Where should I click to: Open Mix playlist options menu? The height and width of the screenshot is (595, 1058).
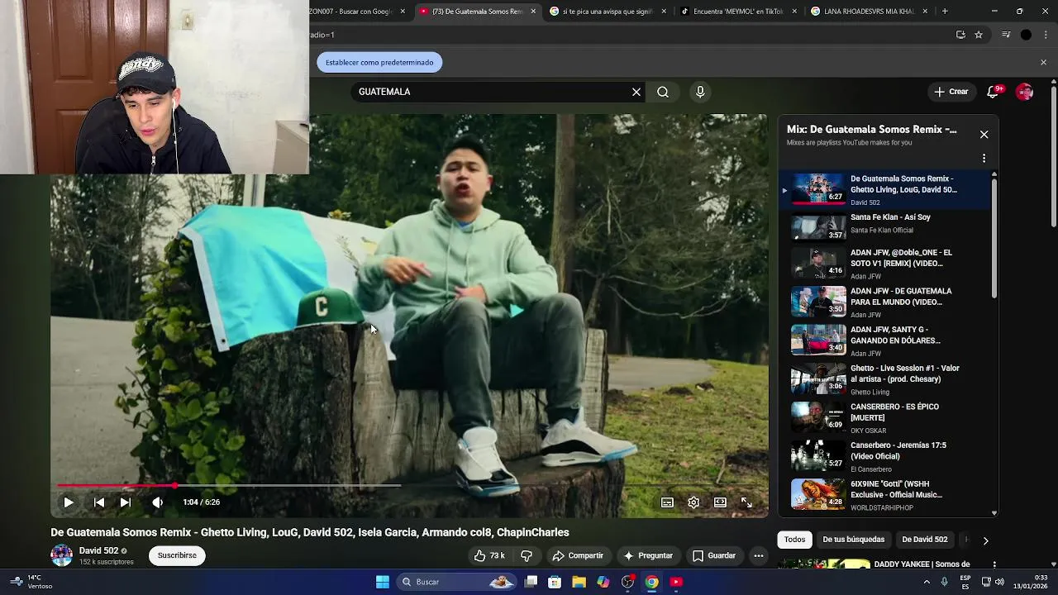(x=984, y=158)
